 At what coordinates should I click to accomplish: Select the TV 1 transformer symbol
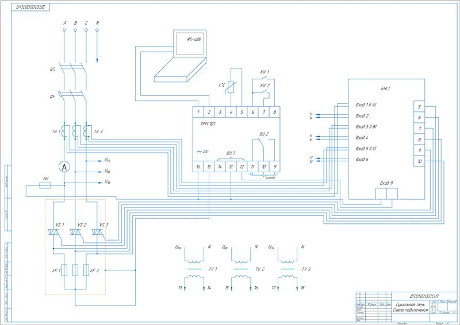[194, 269]
